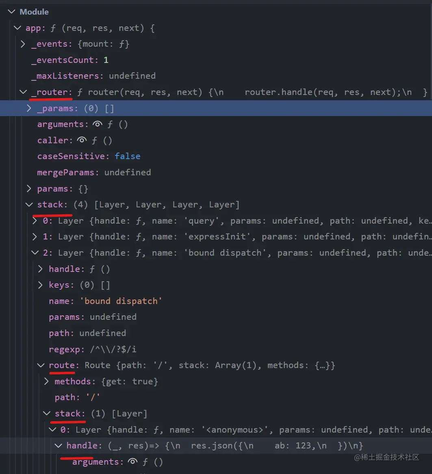The image size is (432, 474).
Task: Invoke the caller getter via its eye icon
Action: pyautogui.click(x=82, y=140)
